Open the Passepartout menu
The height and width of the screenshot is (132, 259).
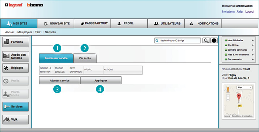pos(92,24)
